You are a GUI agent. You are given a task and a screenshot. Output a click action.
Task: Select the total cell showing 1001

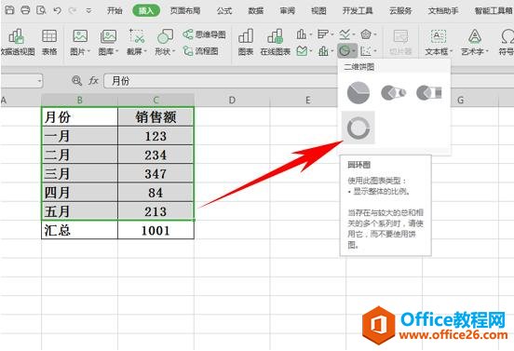tap(156, 230)
